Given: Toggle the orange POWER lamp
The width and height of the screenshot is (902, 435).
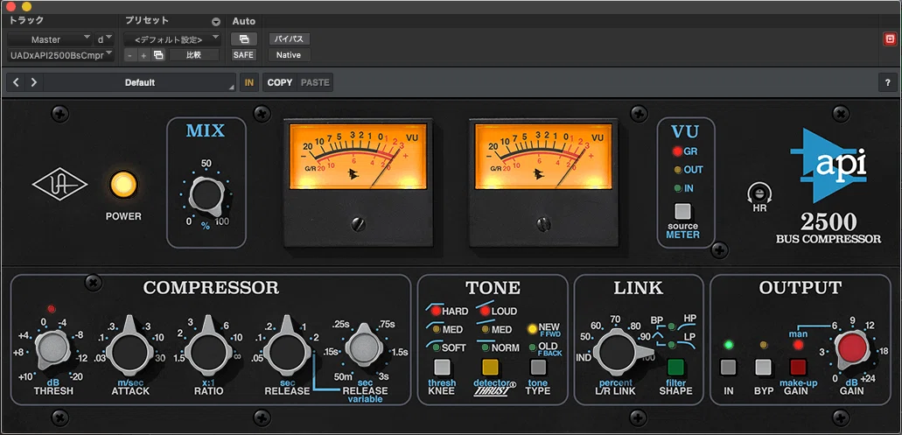Looking at the screenshot, I should coord(123,185).
